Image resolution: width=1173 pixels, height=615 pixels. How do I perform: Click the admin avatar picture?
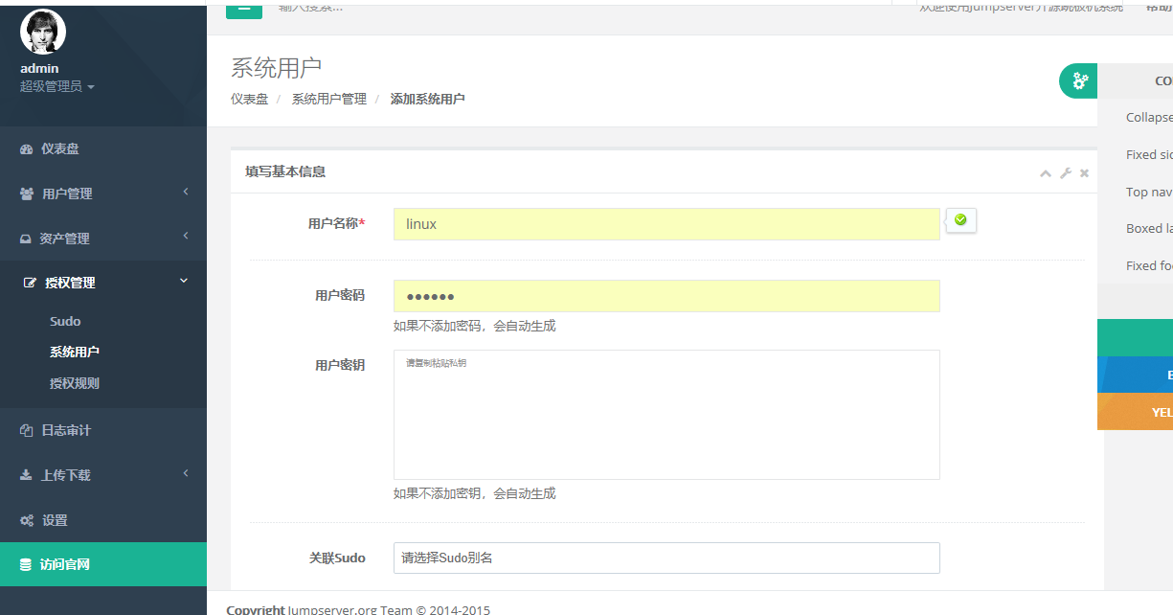(x=43, y=31)
